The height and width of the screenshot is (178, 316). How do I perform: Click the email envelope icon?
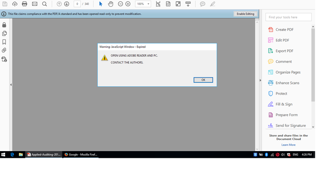click(35, 4)
